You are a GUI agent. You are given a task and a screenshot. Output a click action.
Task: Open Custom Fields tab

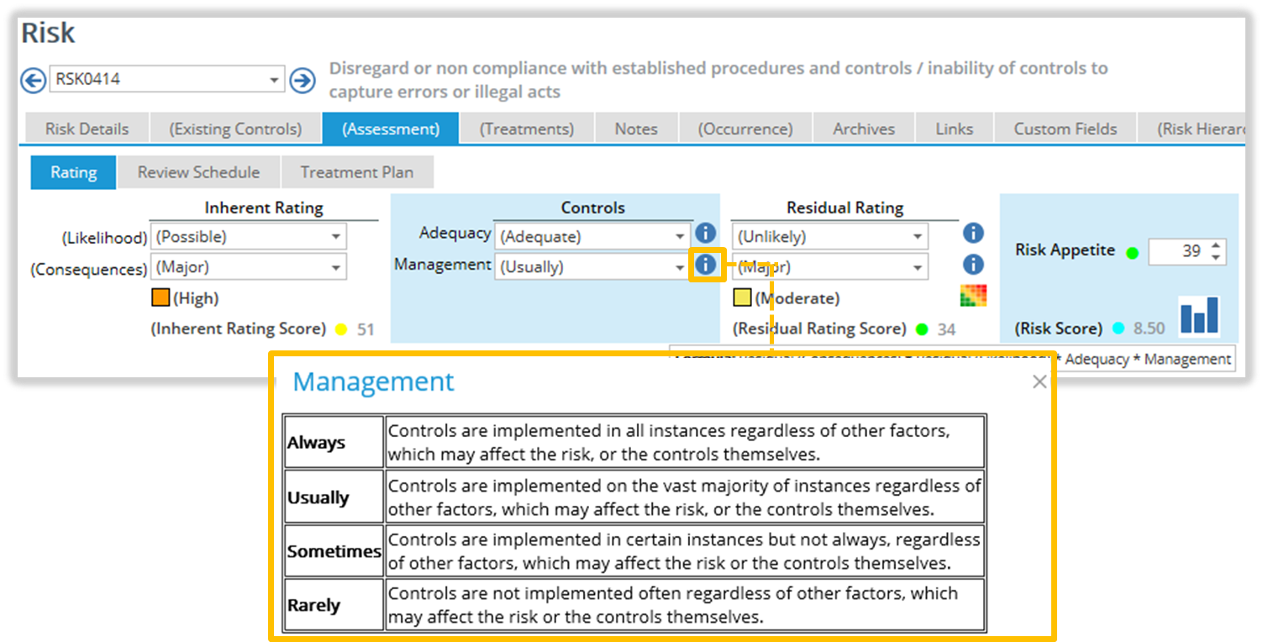point(1066,129)
